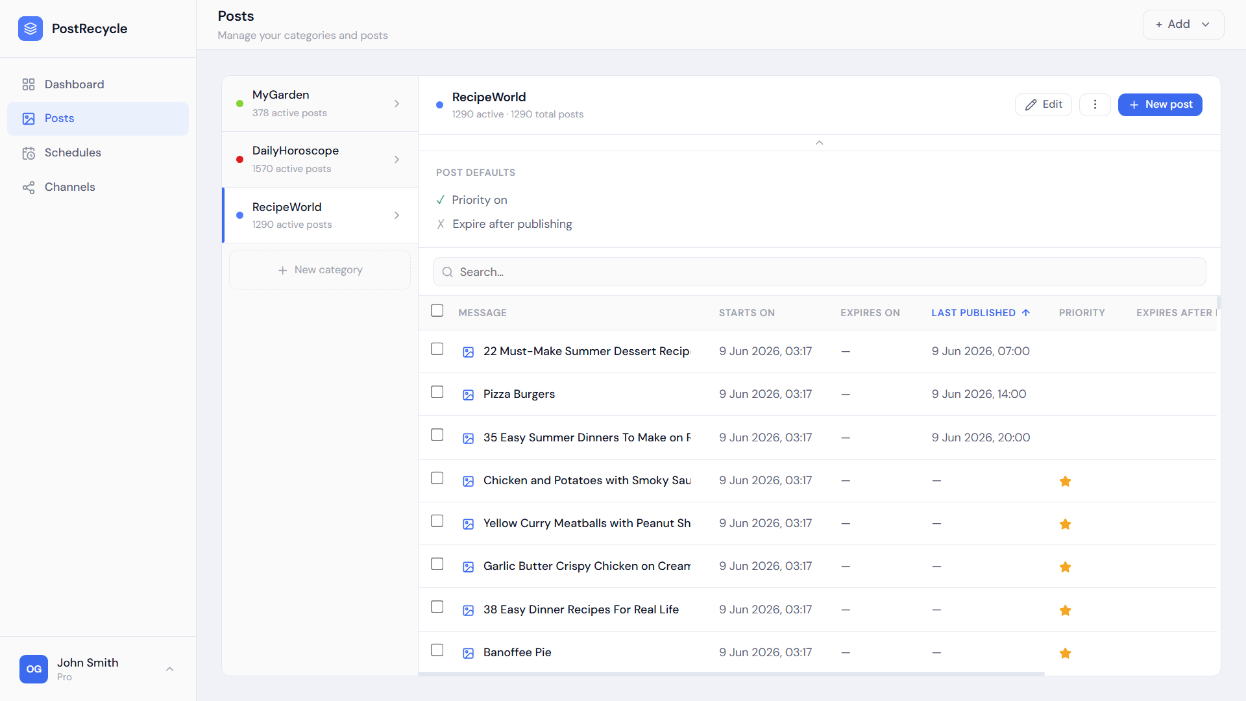The width and height of the screenshot is (1246, 701).
Task: Click priority star for 38 Easy Dinner Recipes
Action: tap(1065, 610)
